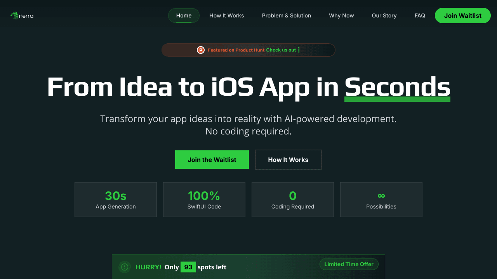497x279 pixels.
Task: Select "How It Works" in top navigation
Action: pos(226,15)
